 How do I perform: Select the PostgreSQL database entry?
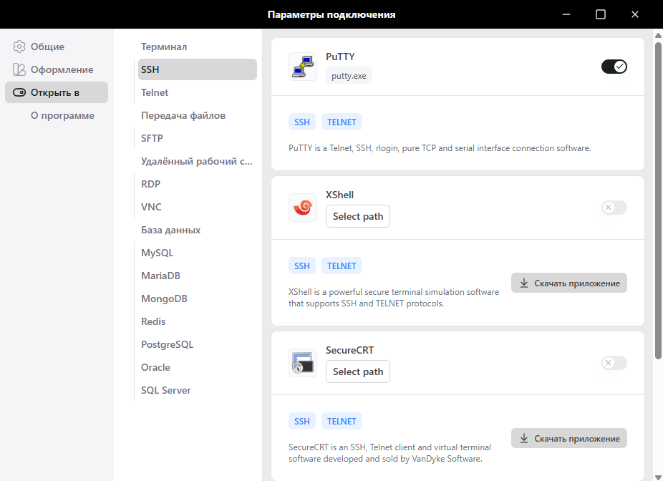point(198,344)
